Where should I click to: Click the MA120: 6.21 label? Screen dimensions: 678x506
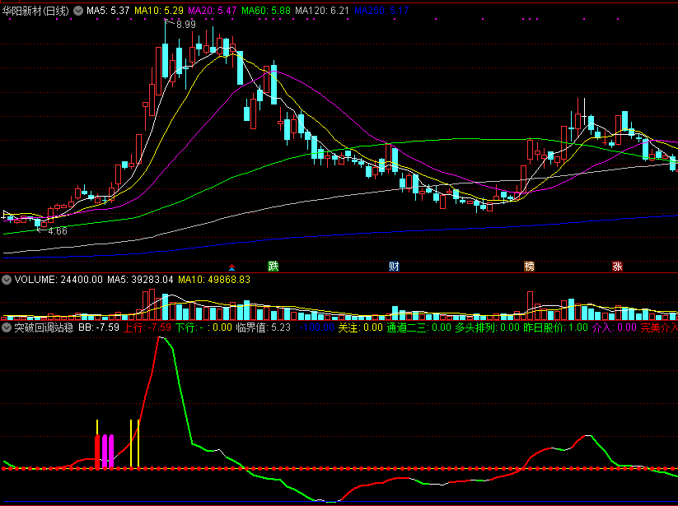(322, 11)
